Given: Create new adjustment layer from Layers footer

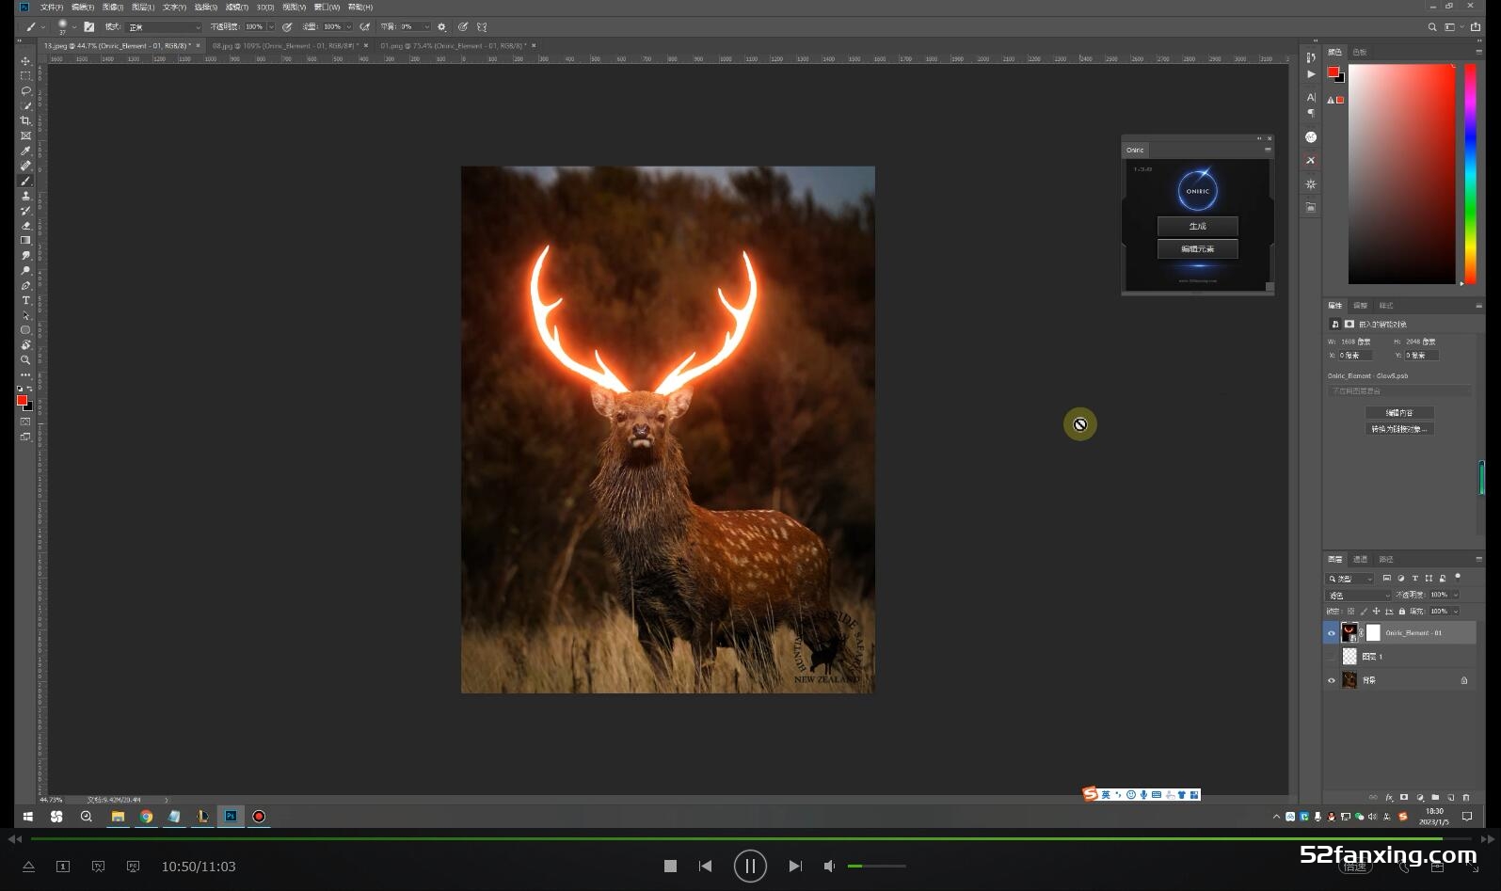Looking at the screenshot, I should pos(1420,797).
